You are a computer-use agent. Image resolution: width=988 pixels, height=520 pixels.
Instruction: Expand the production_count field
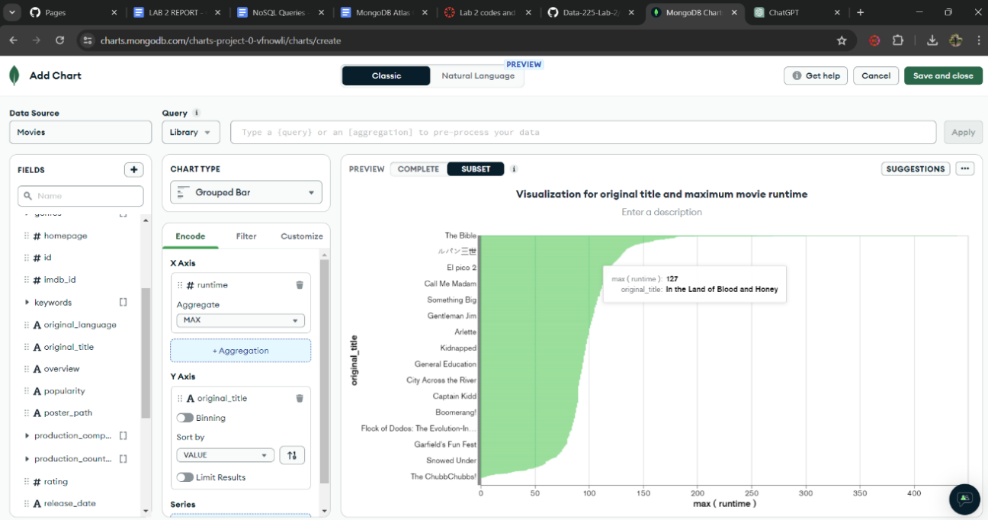(27, 459)
